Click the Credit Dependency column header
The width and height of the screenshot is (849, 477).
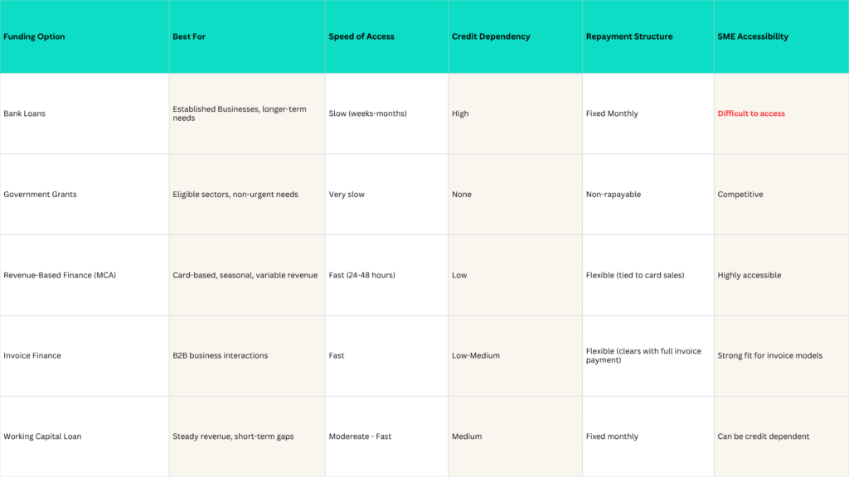pos(491,36)
